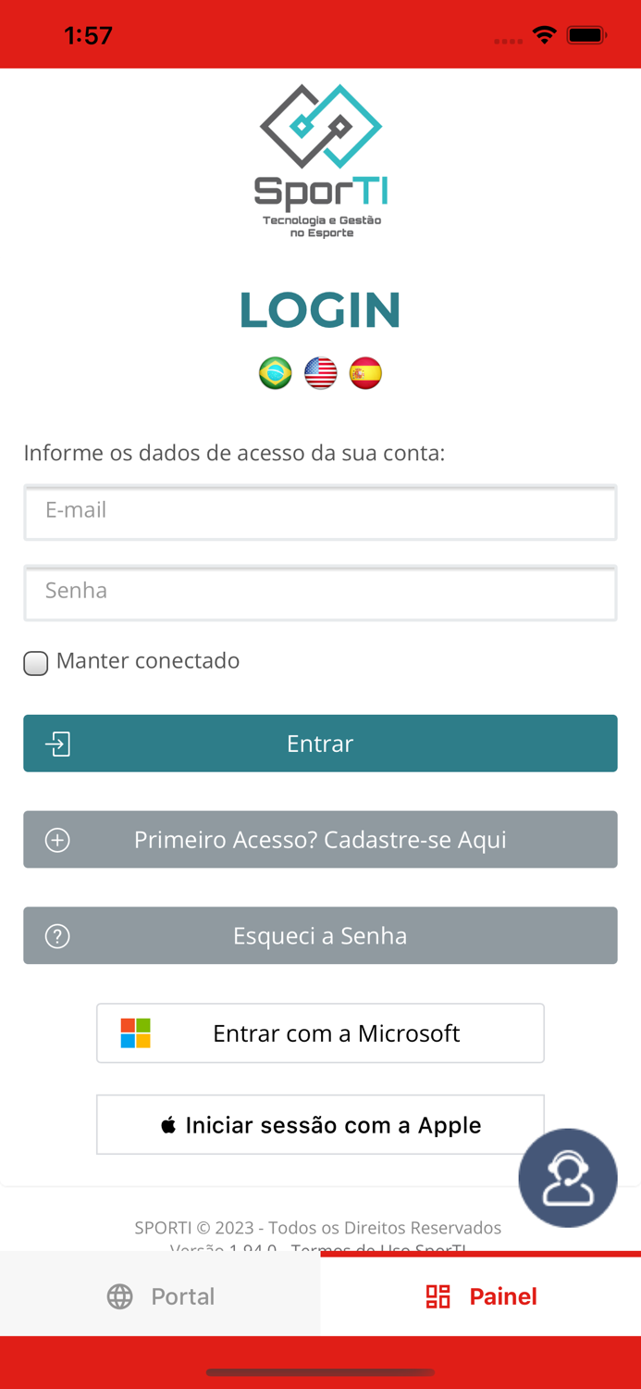Open the Termos de Uso SporTI link

tap(382, 1250)
